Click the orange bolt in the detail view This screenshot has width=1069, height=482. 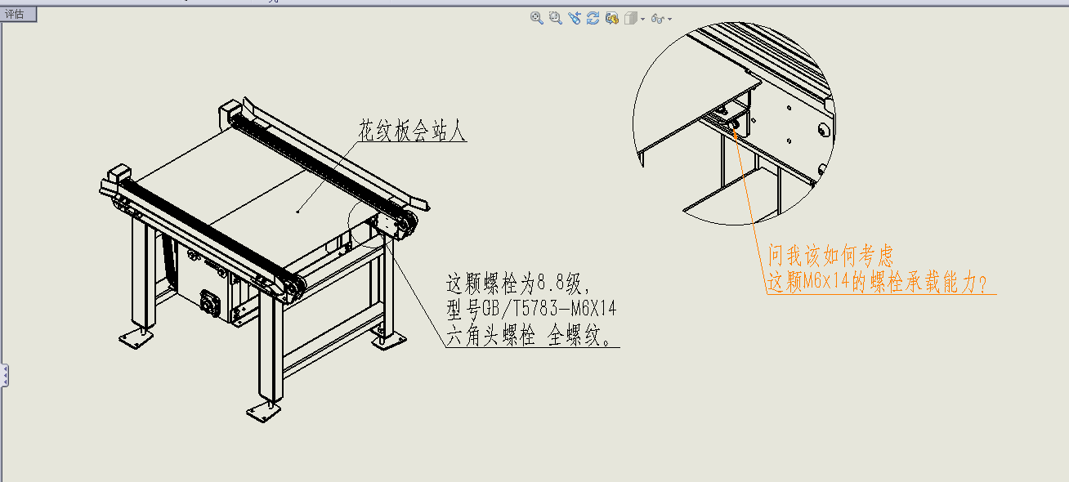pyautogui.click(x=734, y=124)
